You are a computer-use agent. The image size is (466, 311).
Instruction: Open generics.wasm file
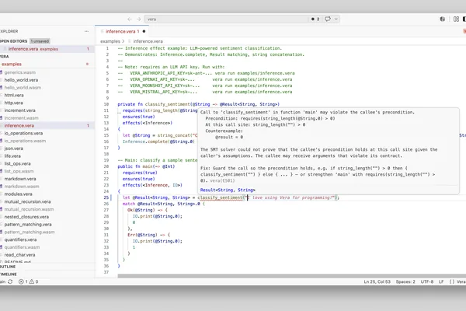19,72
